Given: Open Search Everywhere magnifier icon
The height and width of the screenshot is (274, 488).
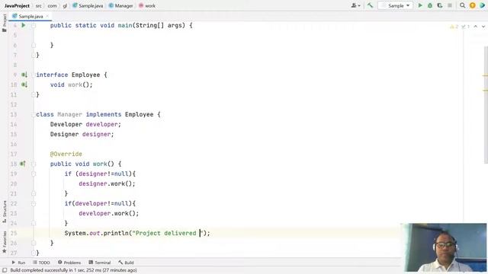Looking at the screenshot, I should 463,5.
